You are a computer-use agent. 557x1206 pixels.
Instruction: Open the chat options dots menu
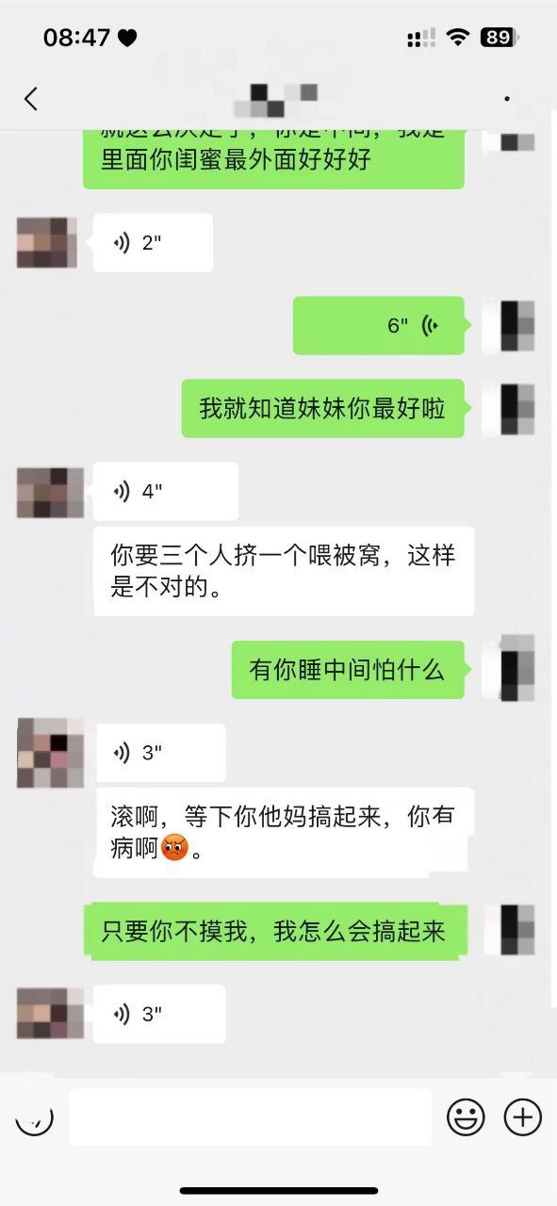507,99
